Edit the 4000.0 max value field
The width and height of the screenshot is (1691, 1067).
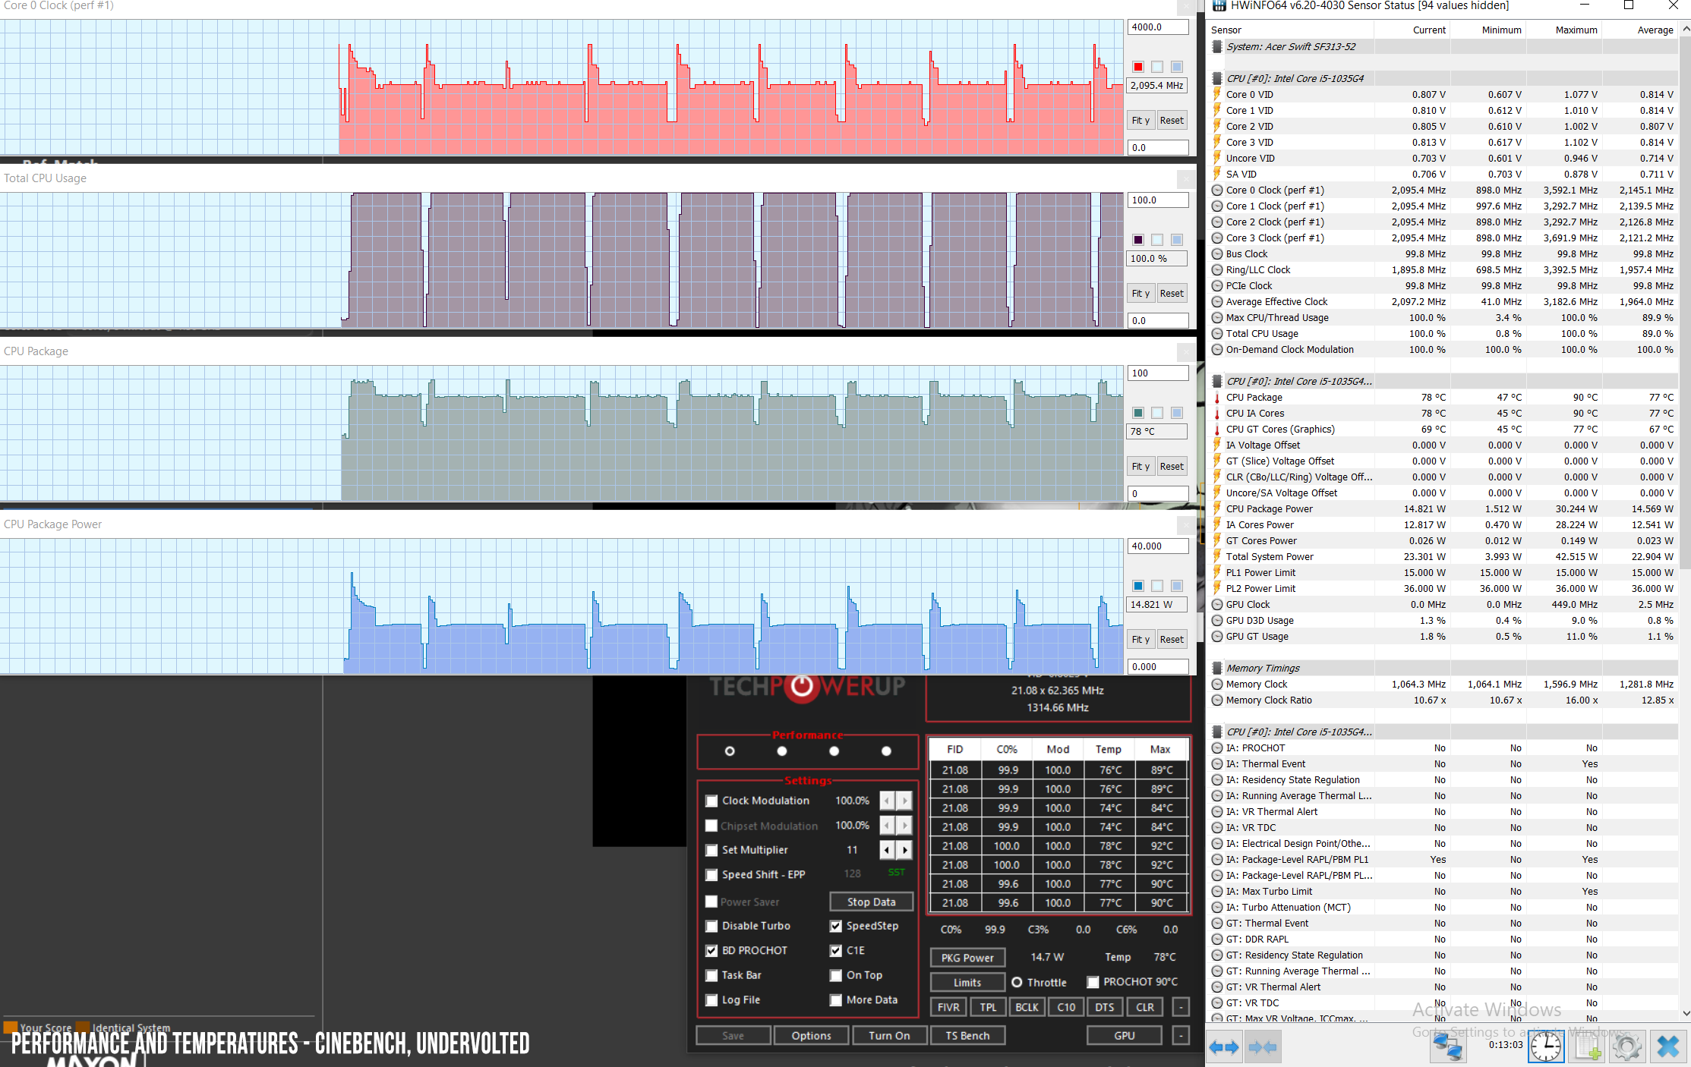(x=1157, y=27)
